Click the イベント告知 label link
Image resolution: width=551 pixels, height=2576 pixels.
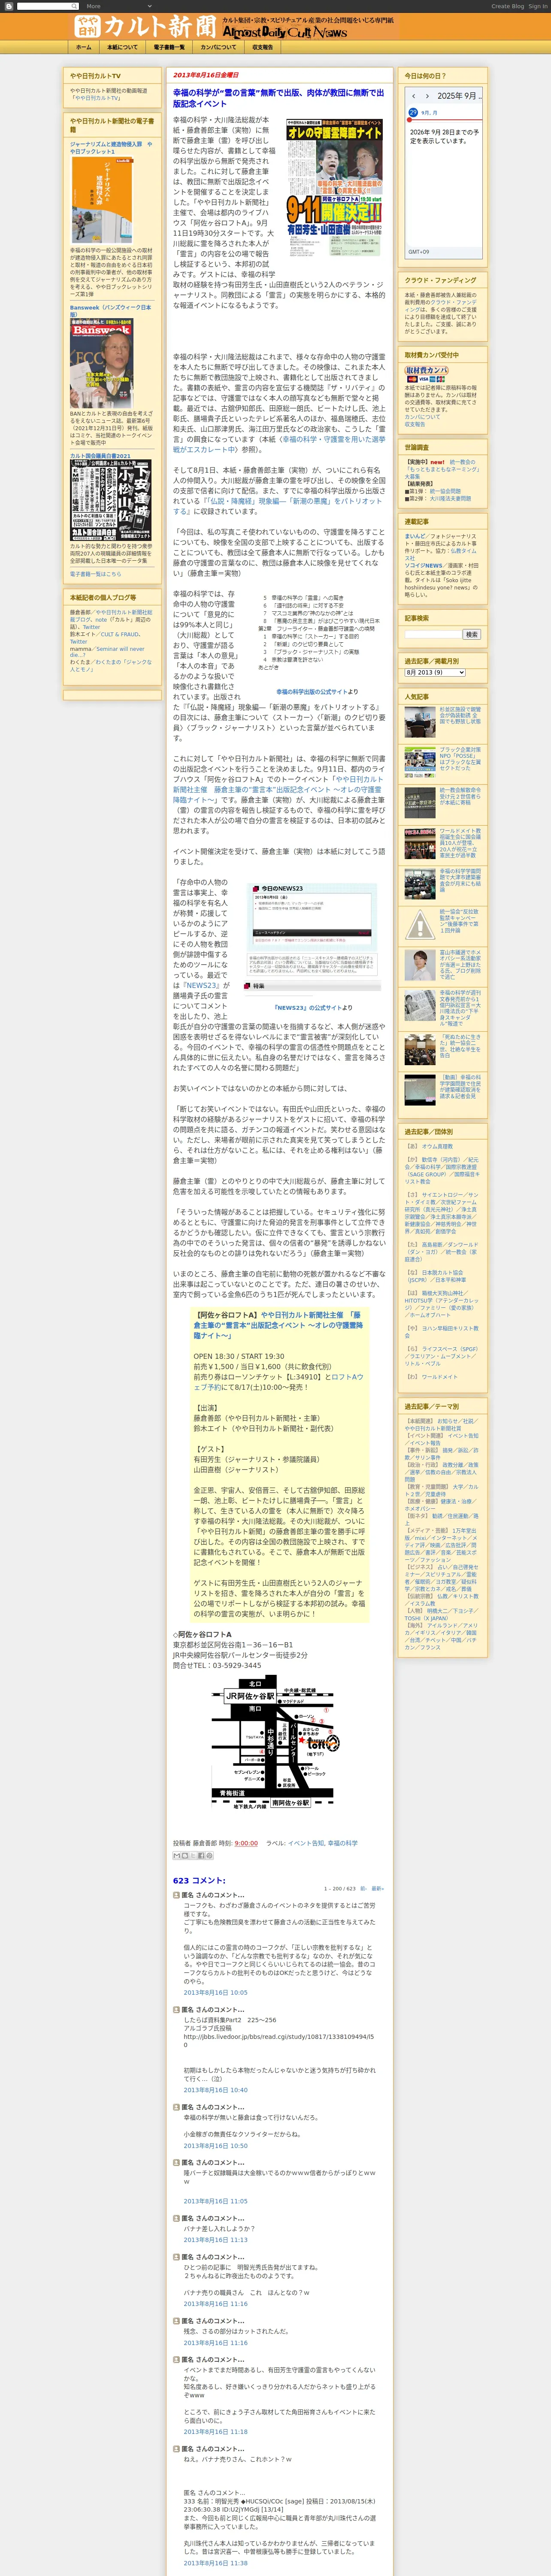(x=305, y=1843)
